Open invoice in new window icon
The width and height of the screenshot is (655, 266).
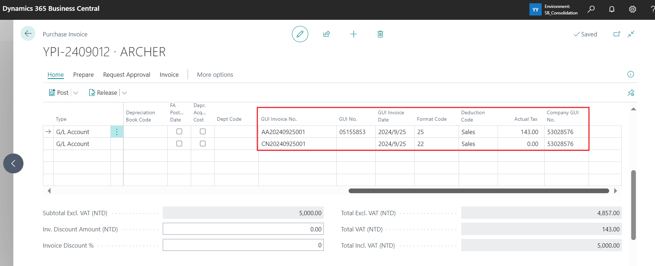[617, 34]
